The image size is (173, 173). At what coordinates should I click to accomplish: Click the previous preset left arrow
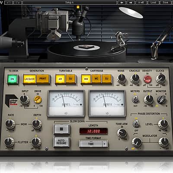122,3
